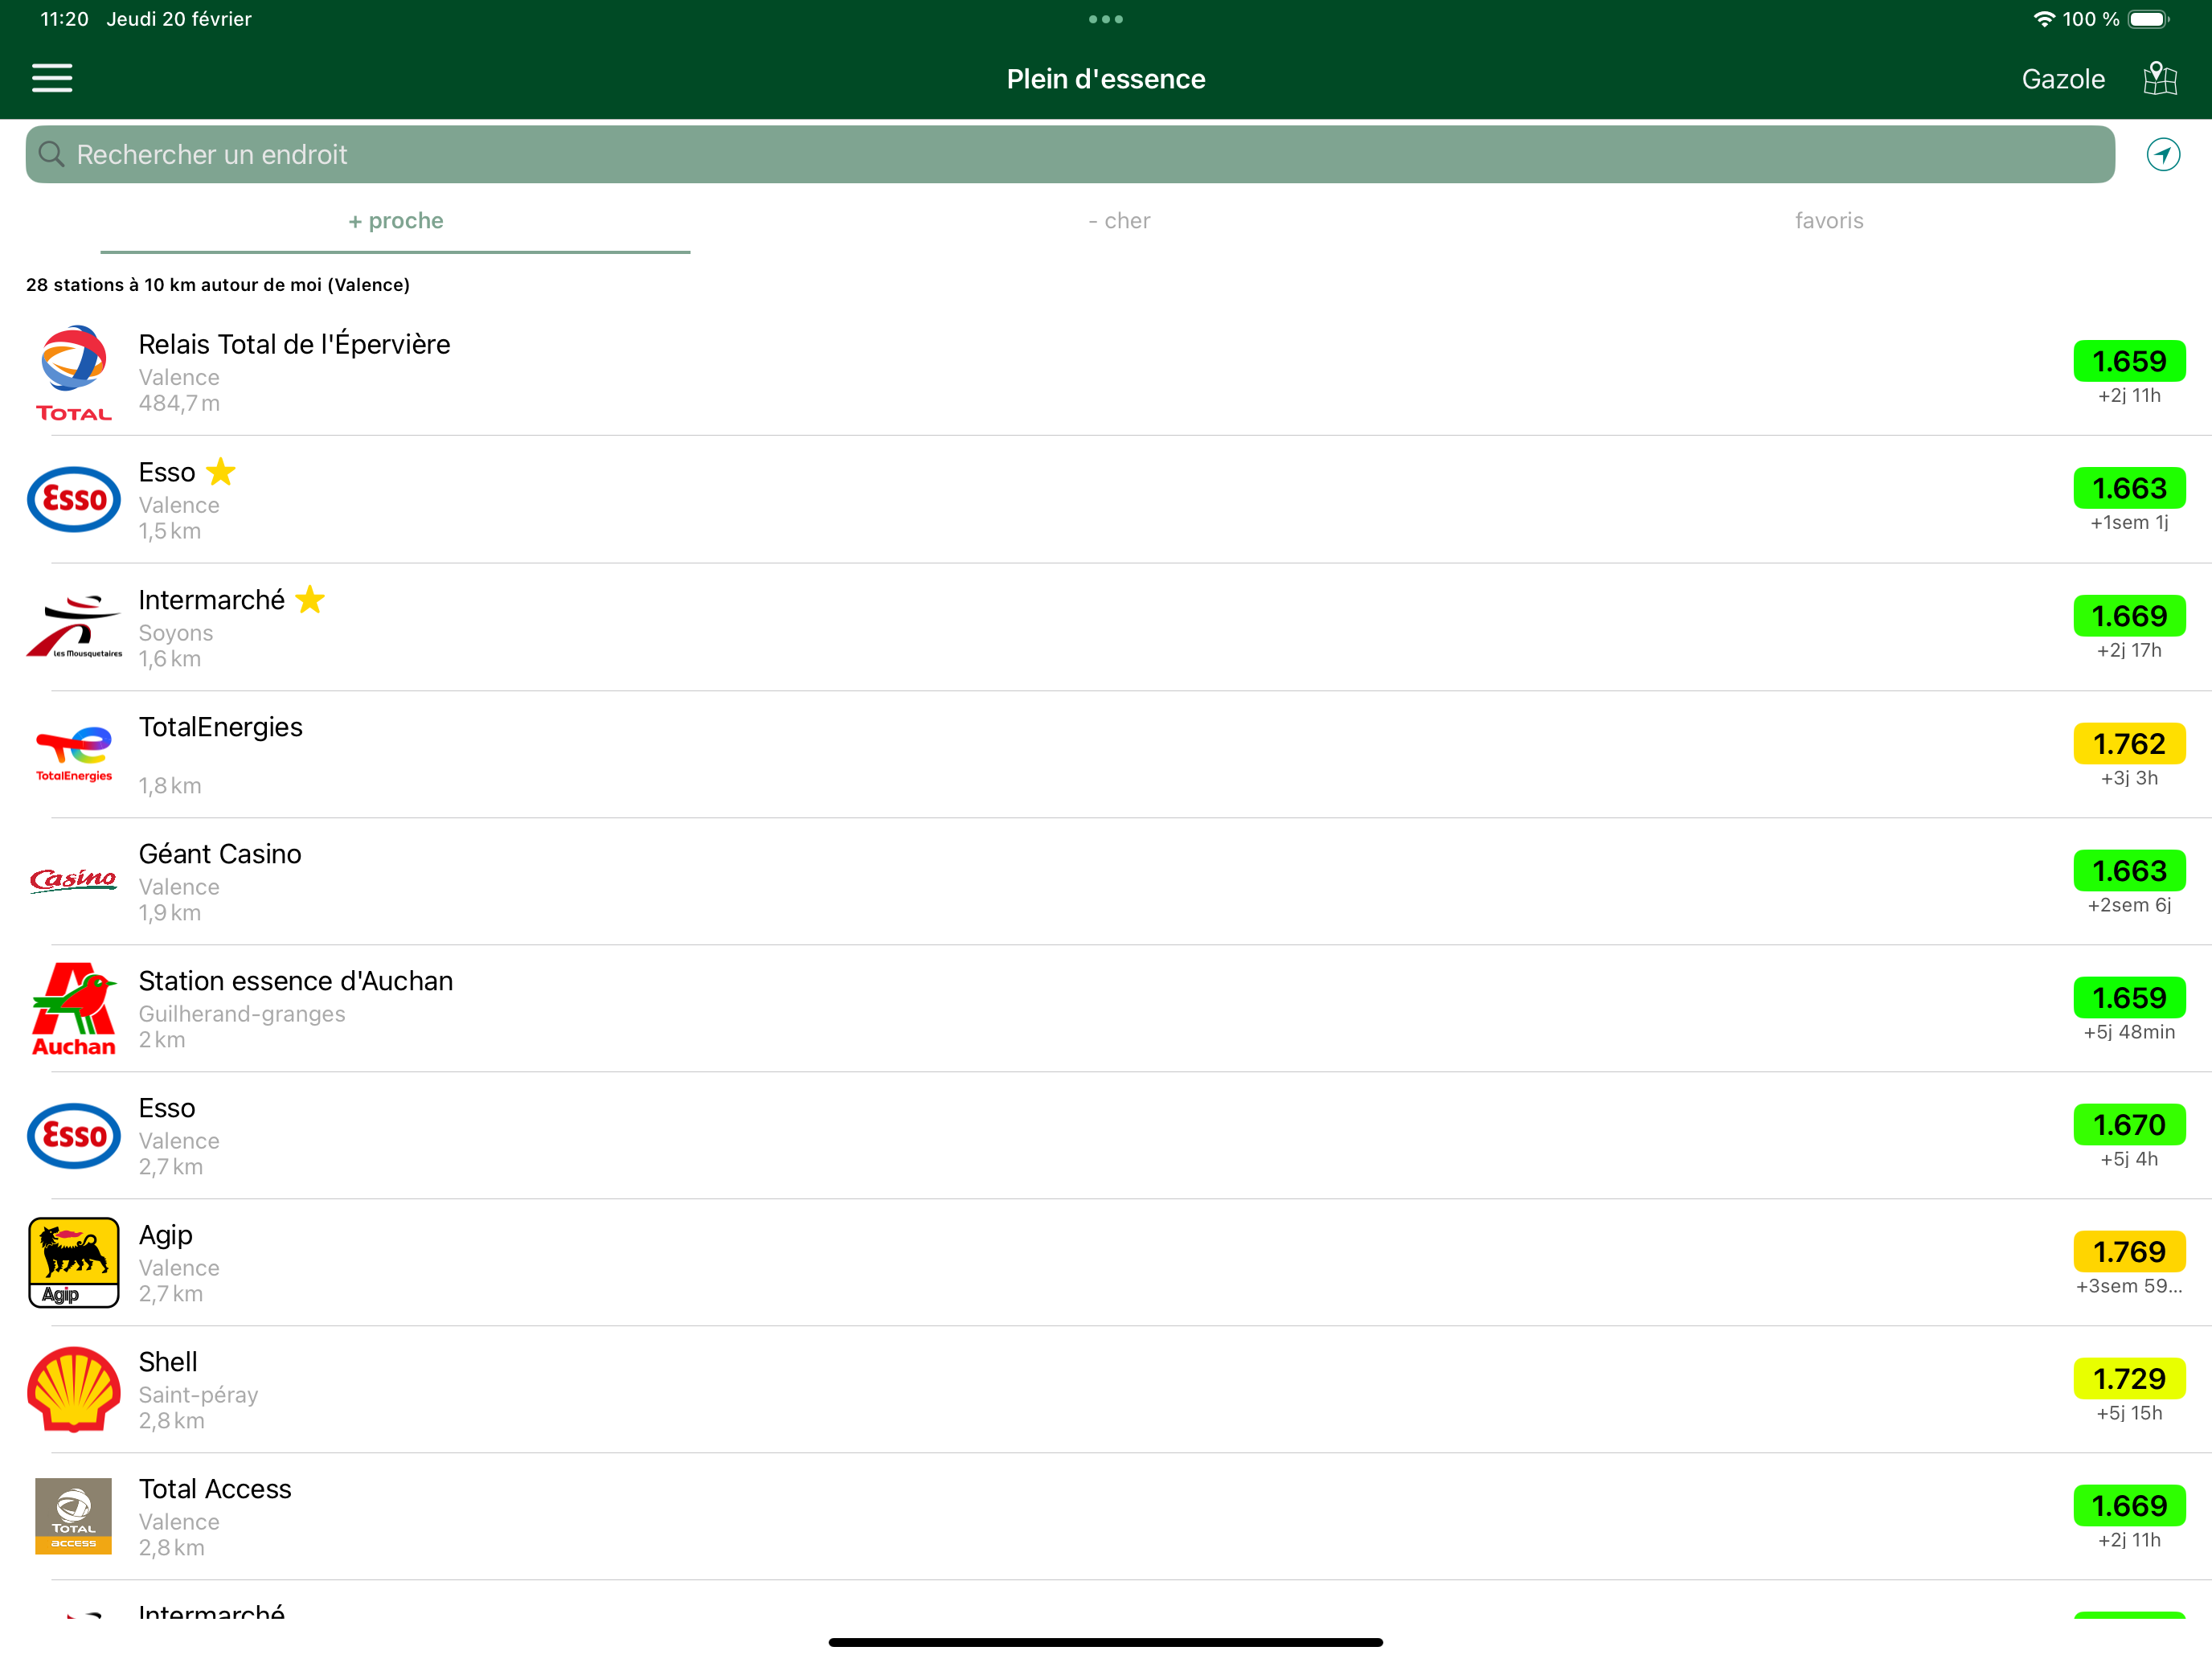The width and height of the screenshot is (2212, 1659).
Task: Open the three-dot multitasking menu
Action: coord(1106,19)
